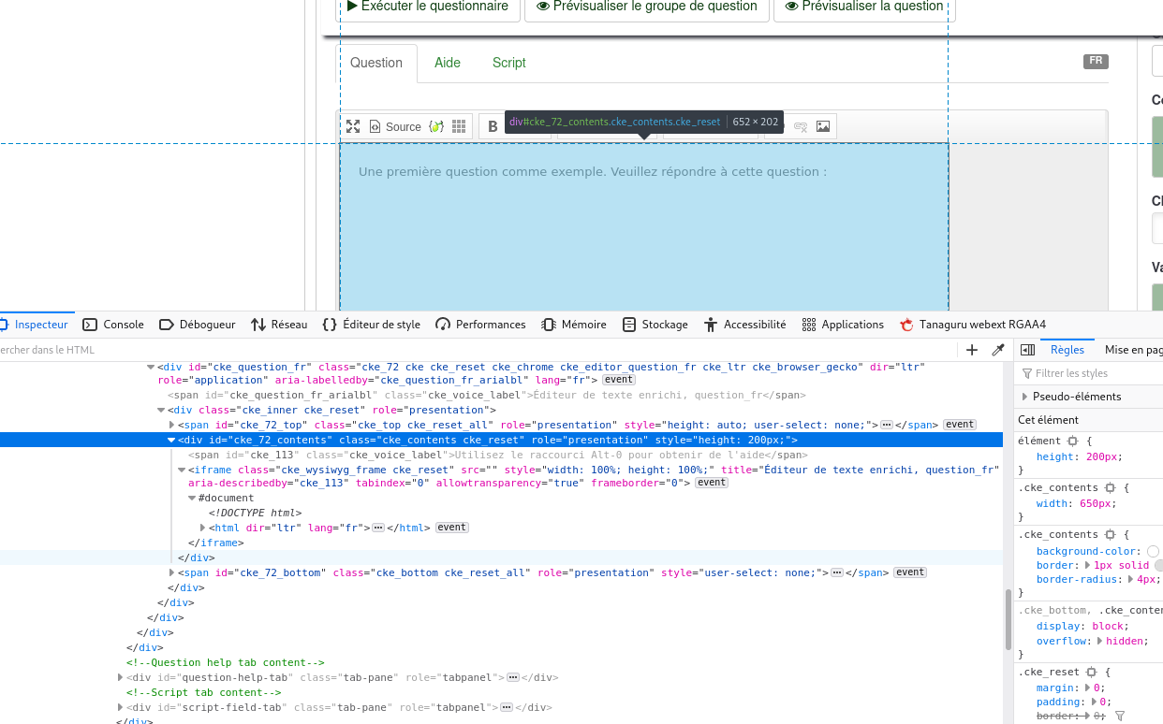Click the Source button in the editor toolbar
1163x724 pixels.
[395, 126]
